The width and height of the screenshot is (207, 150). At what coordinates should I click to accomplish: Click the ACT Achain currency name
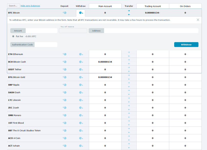pos(14,146)
